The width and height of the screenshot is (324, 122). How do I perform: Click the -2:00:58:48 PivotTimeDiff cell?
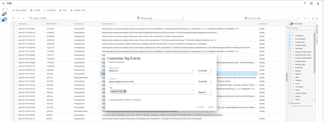[51, 36]
